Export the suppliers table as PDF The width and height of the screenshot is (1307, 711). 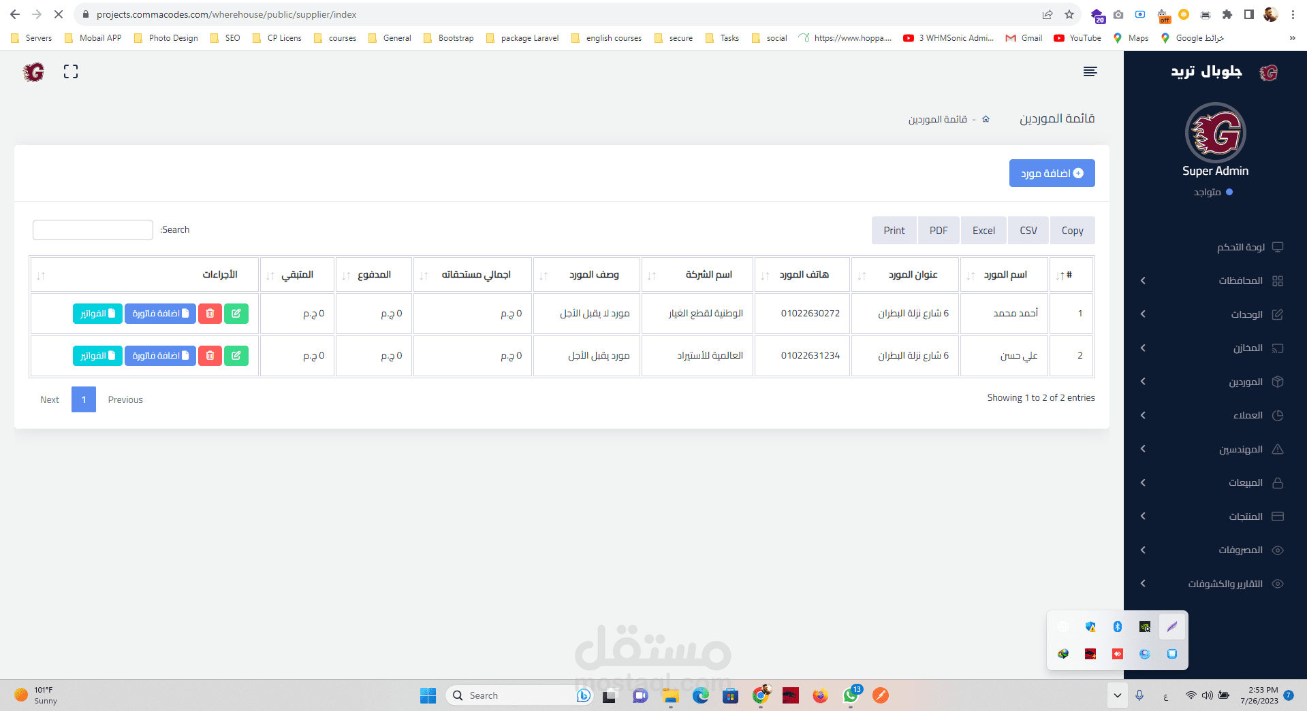939,231
